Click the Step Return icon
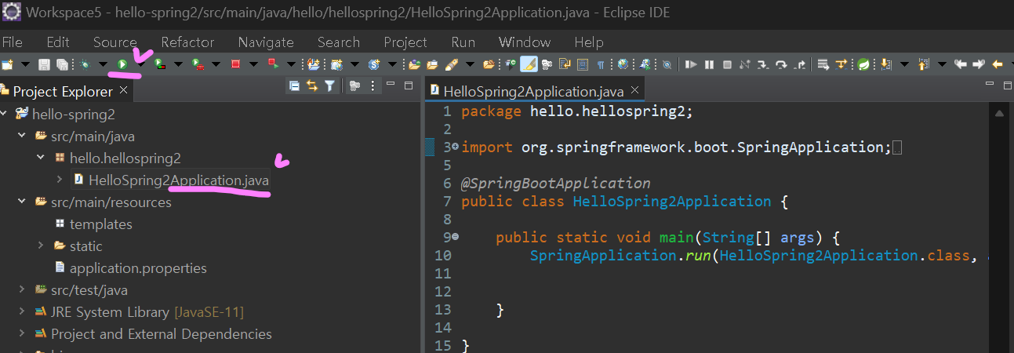The width and height of the screenshot is (1014, 353). pyautogui.click(x=800, y=64)
